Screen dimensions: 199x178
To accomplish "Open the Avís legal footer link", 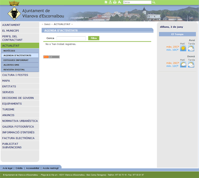I will click(x=8, y=168).
